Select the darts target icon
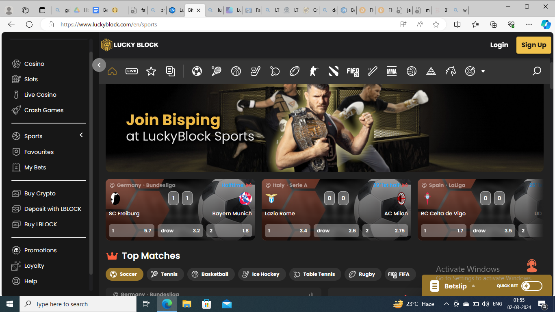Viewport: 555px width, 312px height. (x=470, y=71)
